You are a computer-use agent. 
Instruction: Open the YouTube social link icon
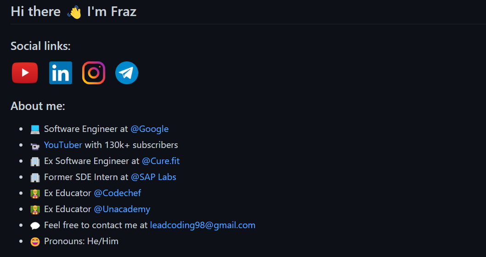point(25,73)
